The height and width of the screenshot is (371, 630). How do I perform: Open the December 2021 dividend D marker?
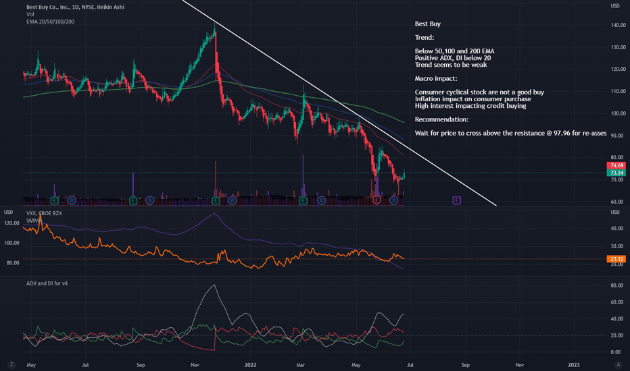(x=233, y=200)
